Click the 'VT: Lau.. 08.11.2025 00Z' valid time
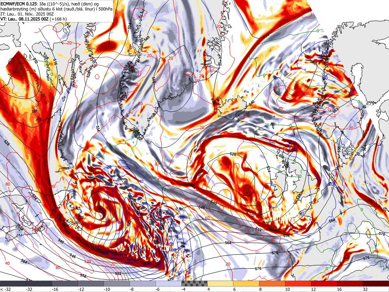 coord(25,19)
